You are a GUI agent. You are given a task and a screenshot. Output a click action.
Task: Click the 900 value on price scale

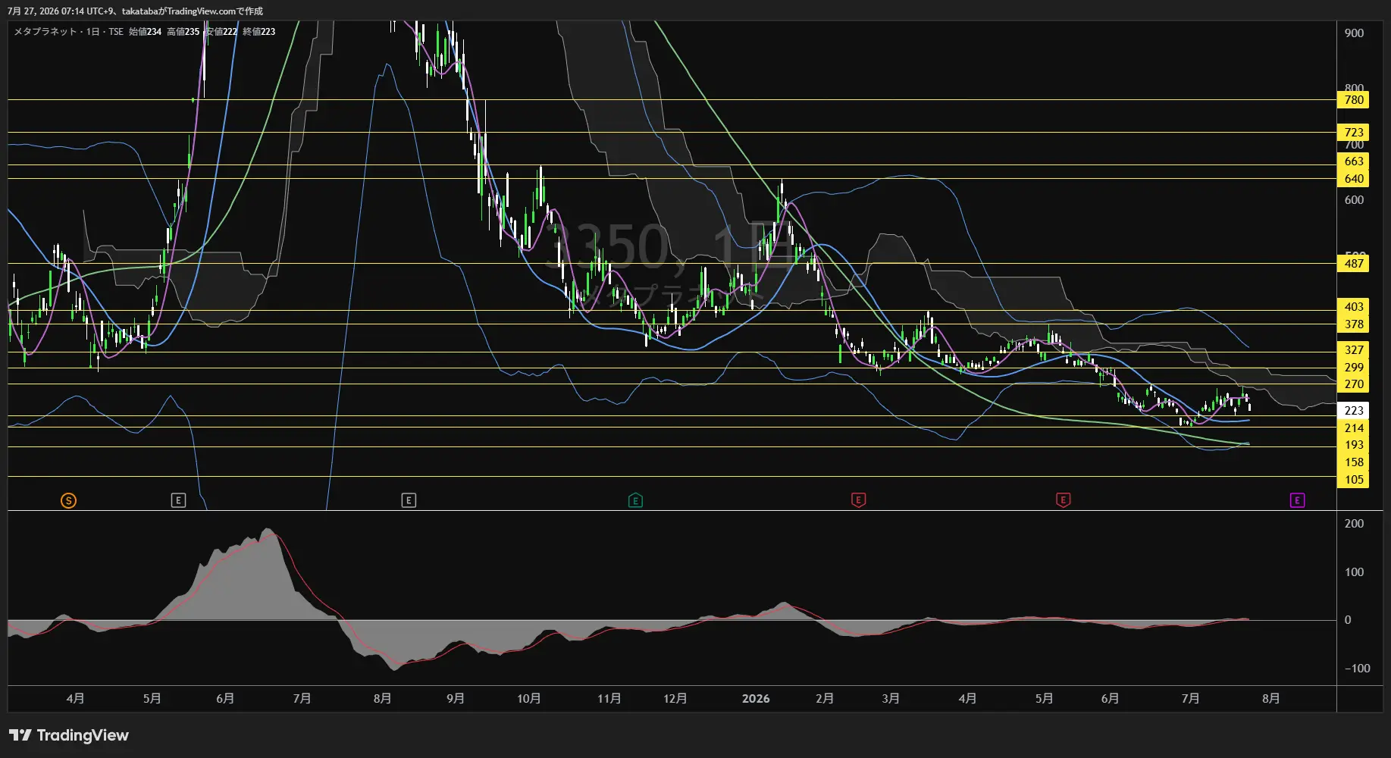(1354, 33)
